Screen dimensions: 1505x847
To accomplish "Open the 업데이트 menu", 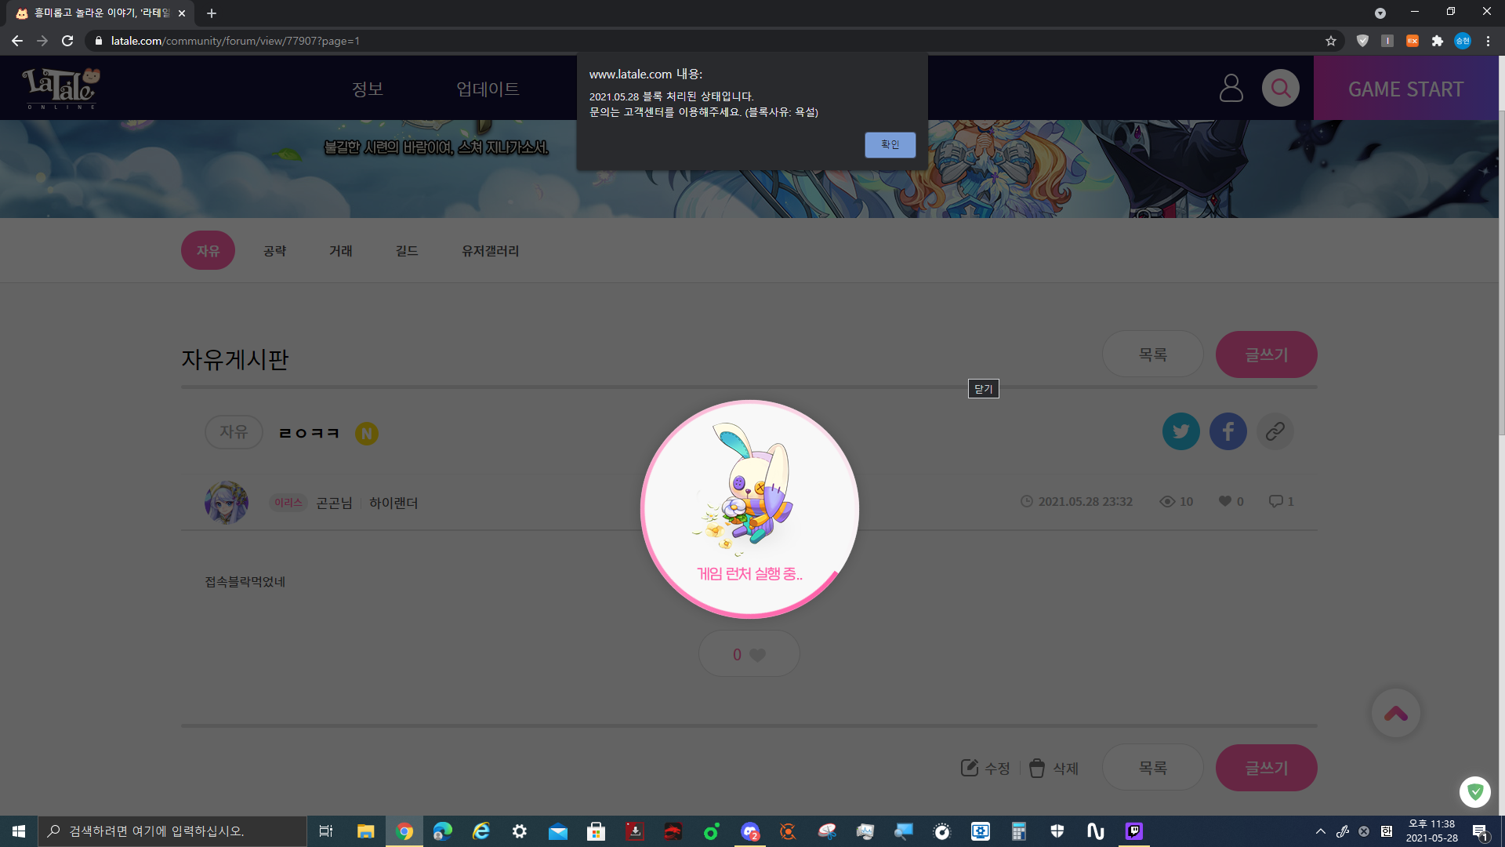I will 488,89.
